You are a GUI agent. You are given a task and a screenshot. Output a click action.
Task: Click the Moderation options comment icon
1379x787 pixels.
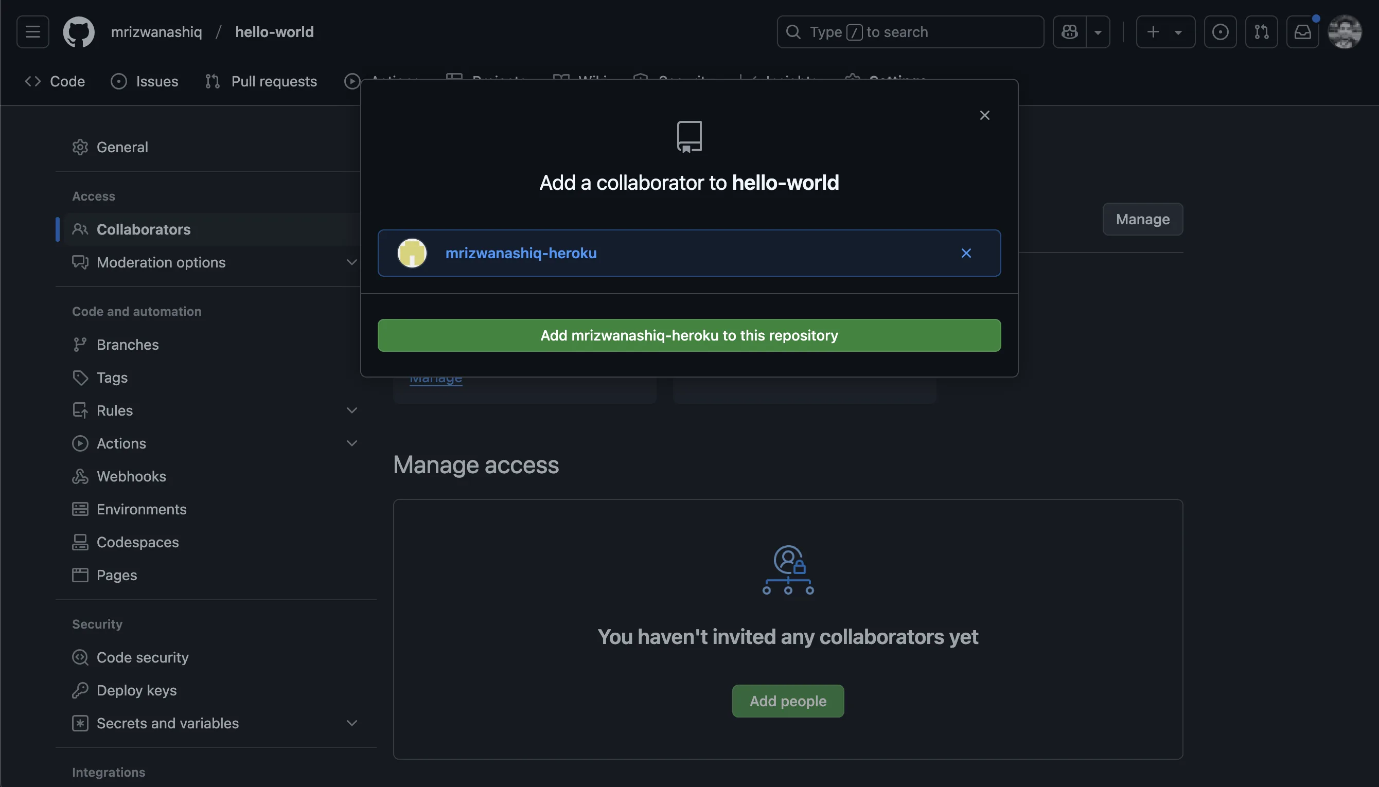80,262
